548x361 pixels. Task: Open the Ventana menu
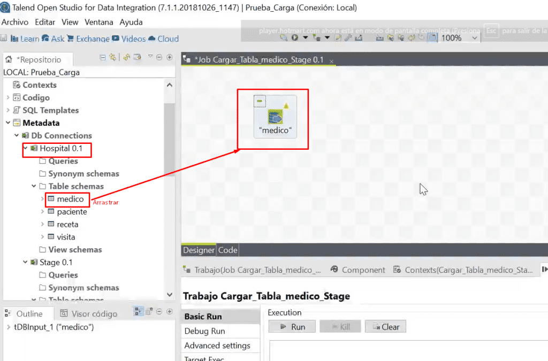tap(99, 22)
